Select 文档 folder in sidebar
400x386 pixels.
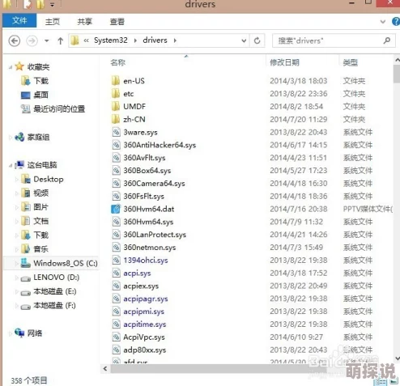tap(41, 221)
